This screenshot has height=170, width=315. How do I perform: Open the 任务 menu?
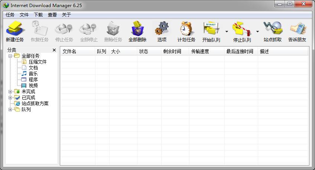10,15
